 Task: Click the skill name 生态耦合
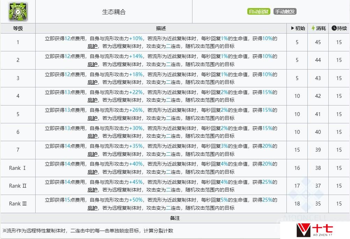(114, 12)
